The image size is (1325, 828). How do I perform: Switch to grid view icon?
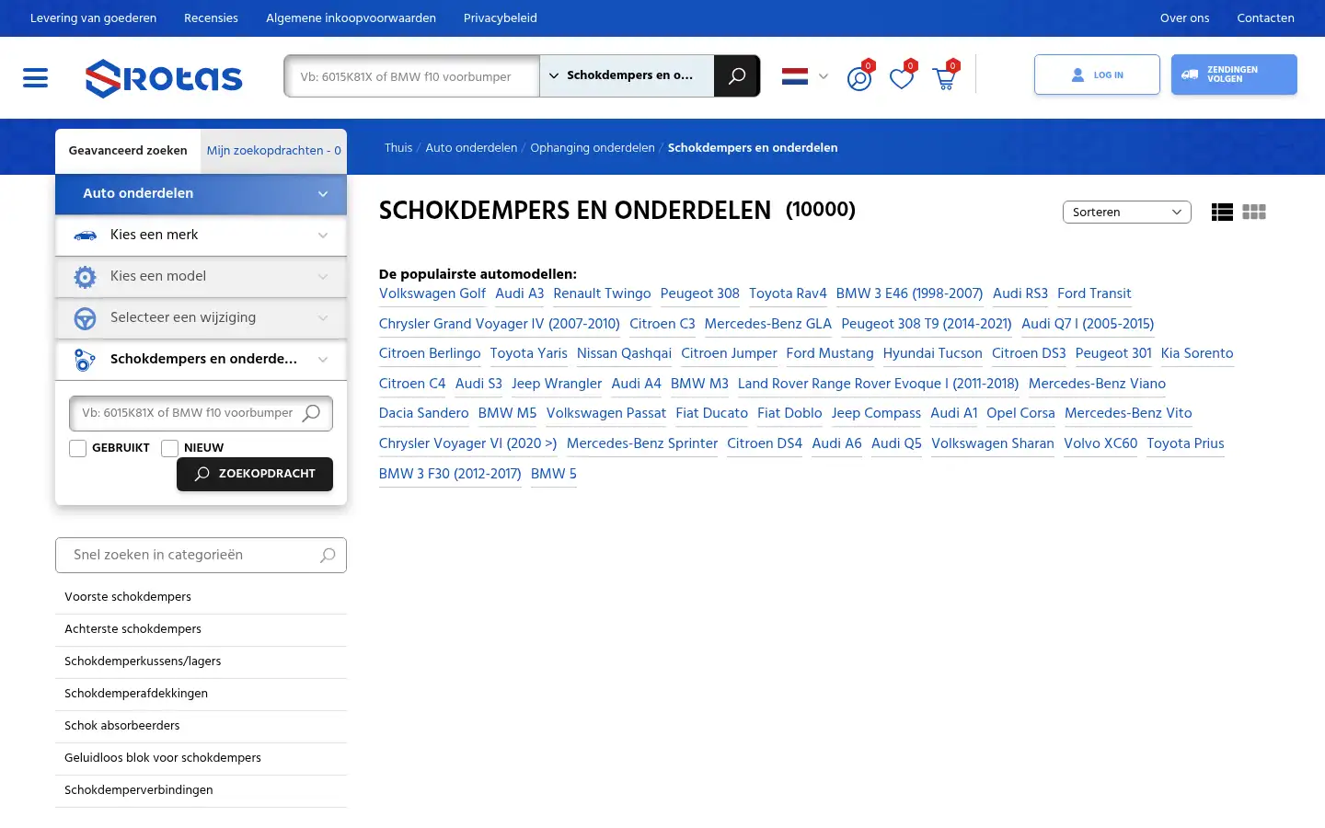(x=1254, y=212)
